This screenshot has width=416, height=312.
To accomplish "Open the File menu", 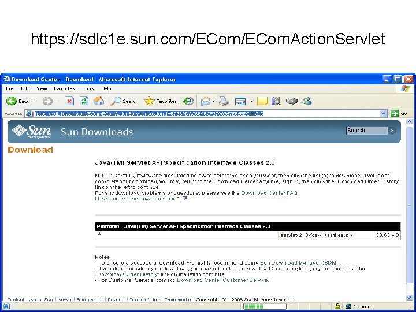I will 9,88.
